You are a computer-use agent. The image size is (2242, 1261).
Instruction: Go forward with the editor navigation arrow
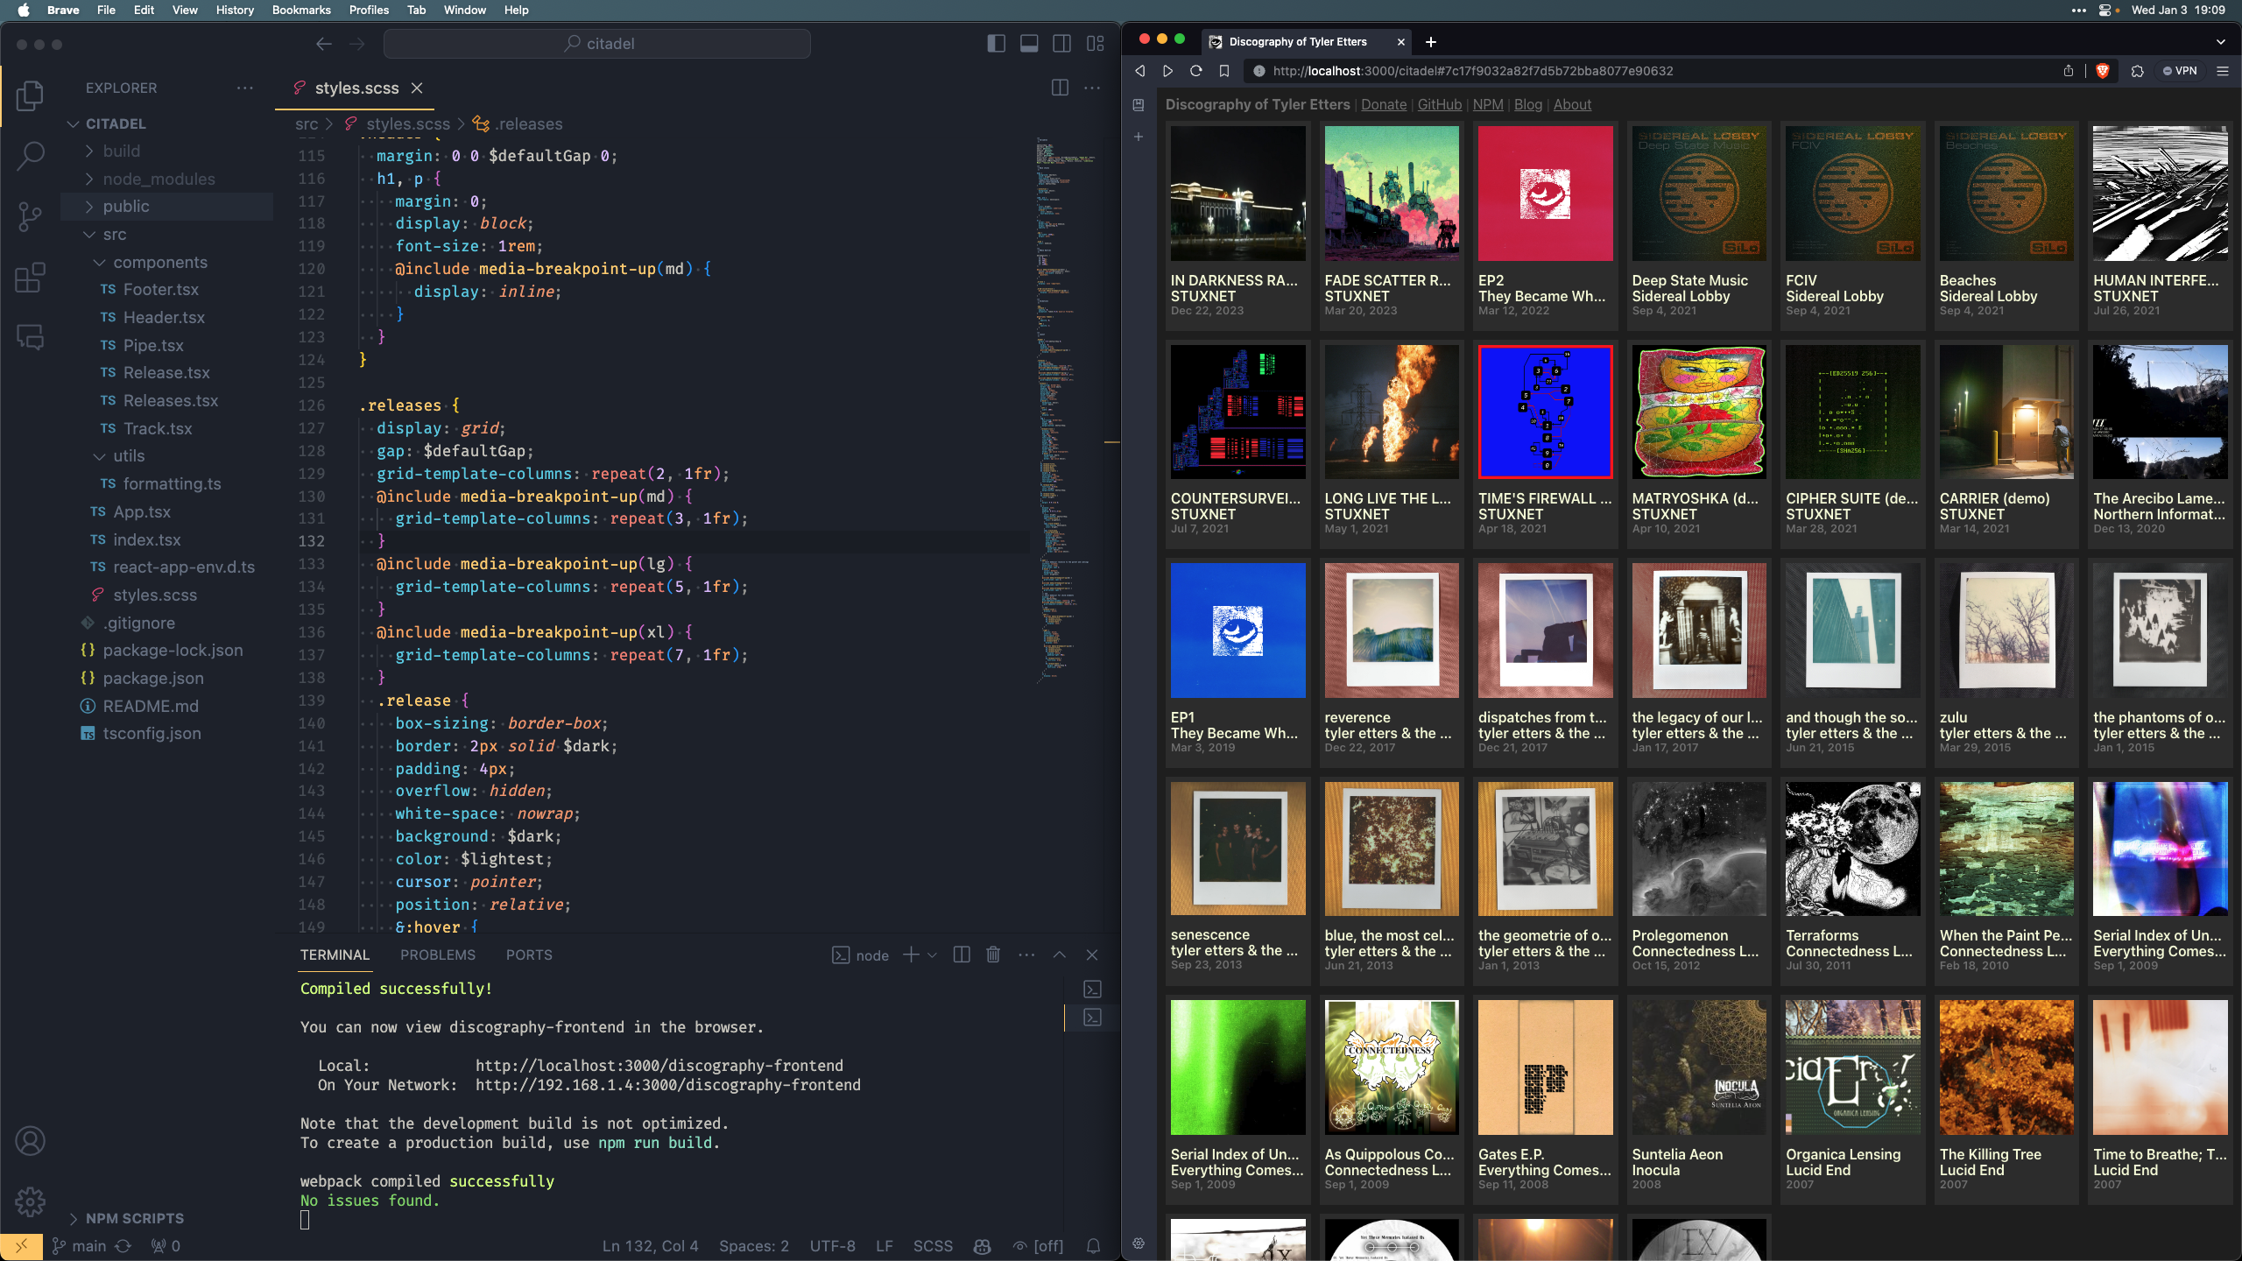[357, 44]
